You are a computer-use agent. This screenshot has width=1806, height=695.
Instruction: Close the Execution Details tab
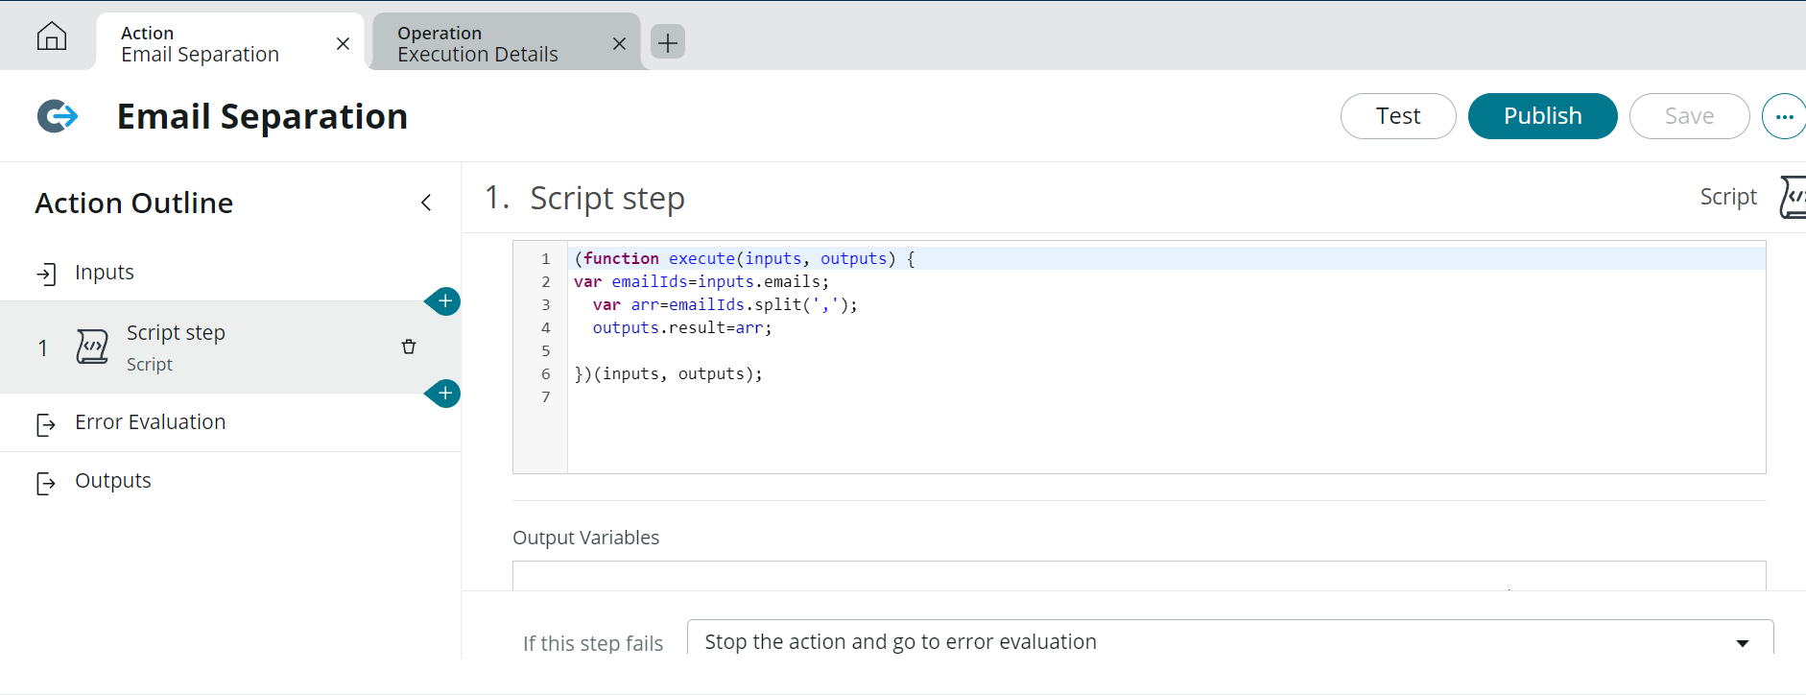pos(619,44)
